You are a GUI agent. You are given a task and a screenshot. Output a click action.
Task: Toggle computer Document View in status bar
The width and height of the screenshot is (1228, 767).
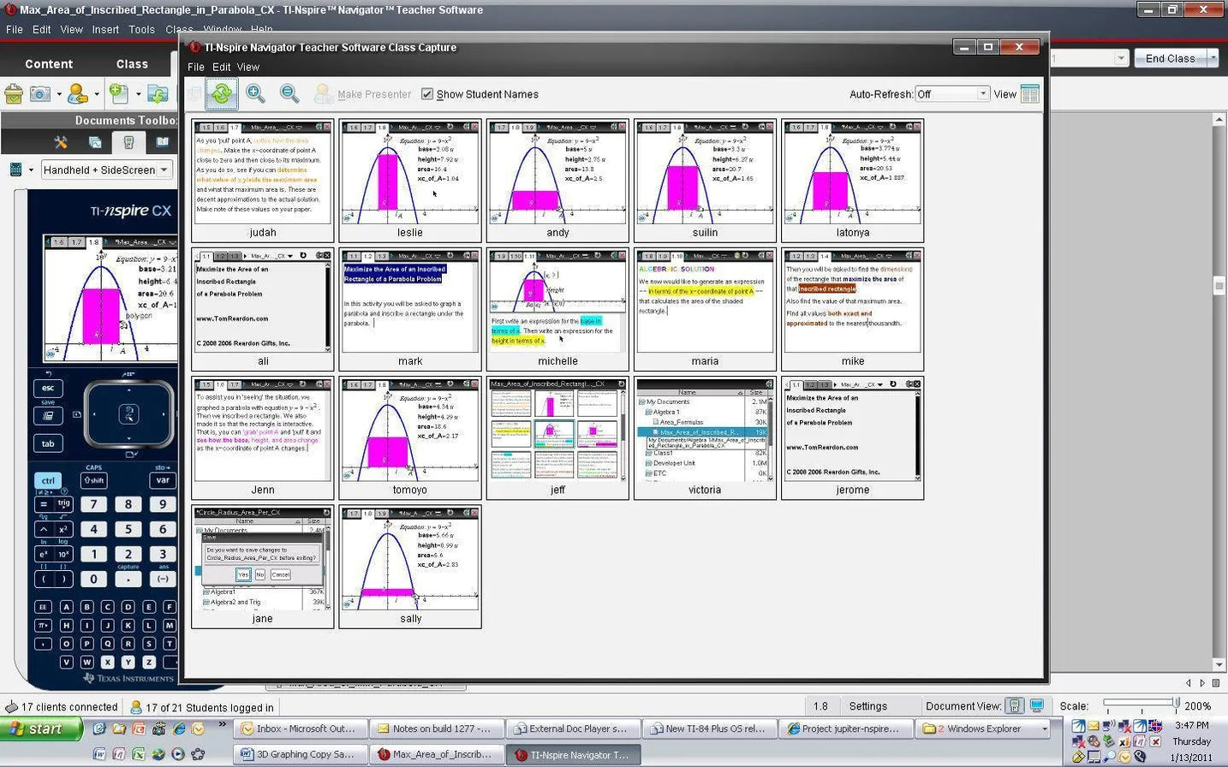1037,706
